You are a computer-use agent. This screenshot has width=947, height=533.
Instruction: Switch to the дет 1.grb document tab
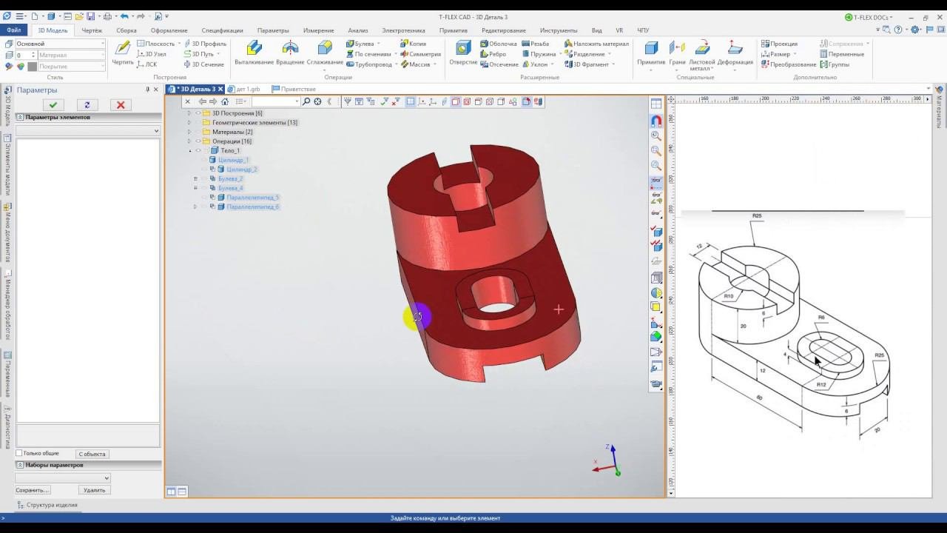click(x=244, y=89)
